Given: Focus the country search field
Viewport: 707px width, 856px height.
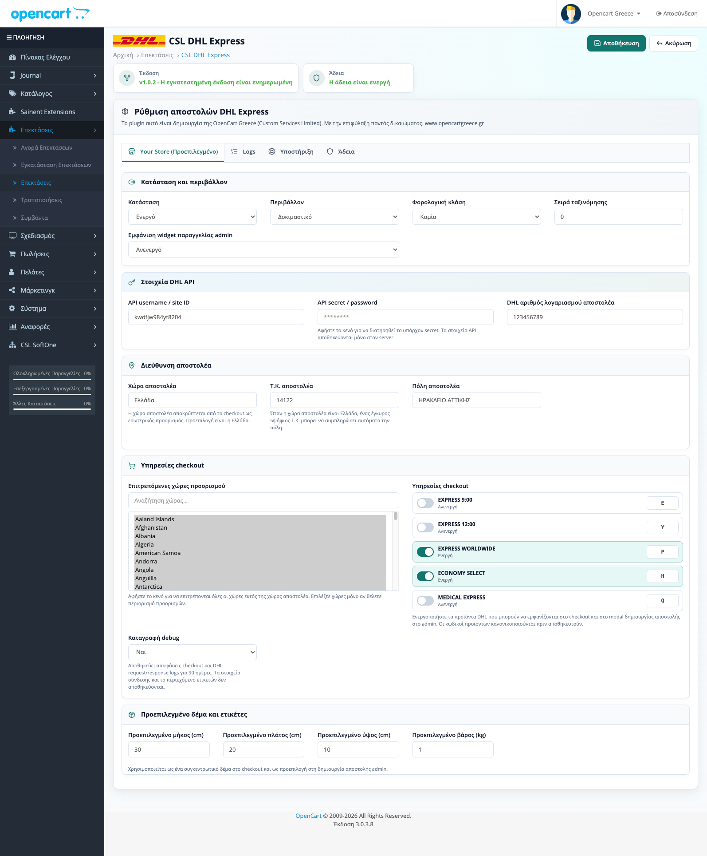Looking at the screenshot, I should coord(263,500).
